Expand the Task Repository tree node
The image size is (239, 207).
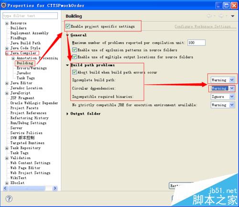click(x=7, y=148)
